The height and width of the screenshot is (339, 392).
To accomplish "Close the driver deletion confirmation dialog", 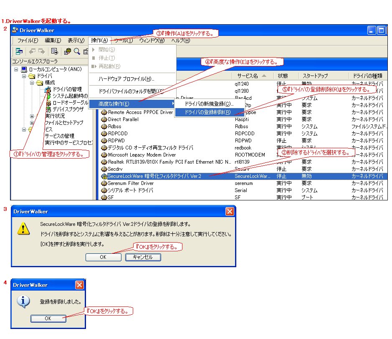I will pos(230,212).
